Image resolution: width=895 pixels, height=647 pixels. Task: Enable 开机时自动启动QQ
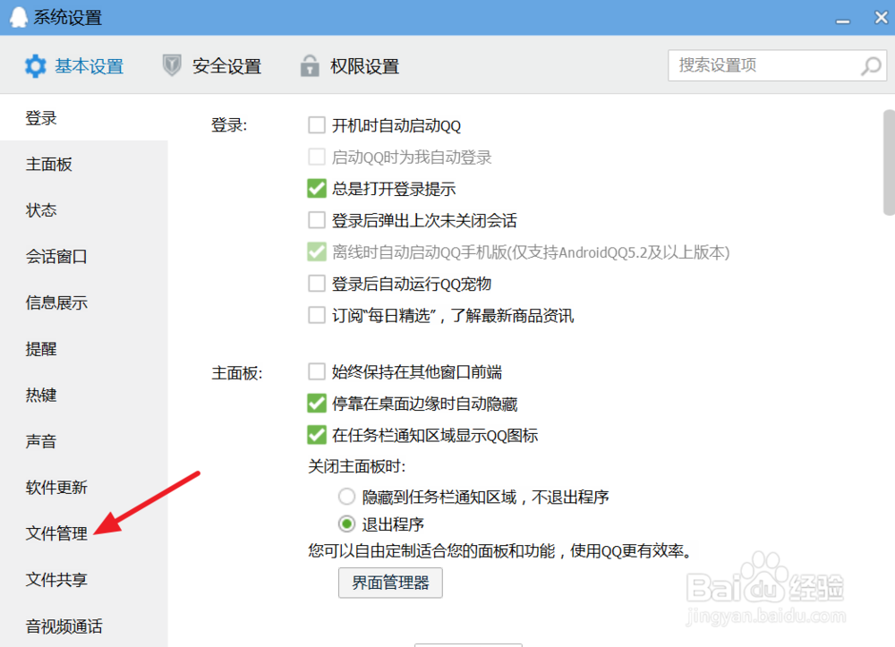(x=317, y=125)
